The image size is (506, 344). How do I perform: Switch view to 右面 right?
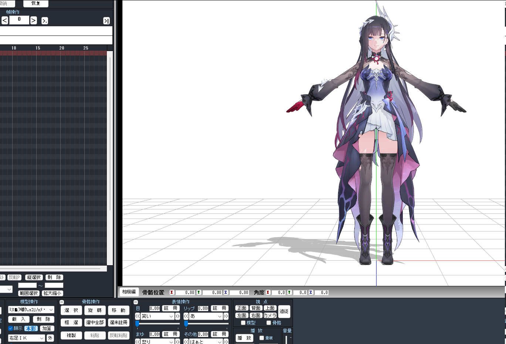(x=256, y=316)
